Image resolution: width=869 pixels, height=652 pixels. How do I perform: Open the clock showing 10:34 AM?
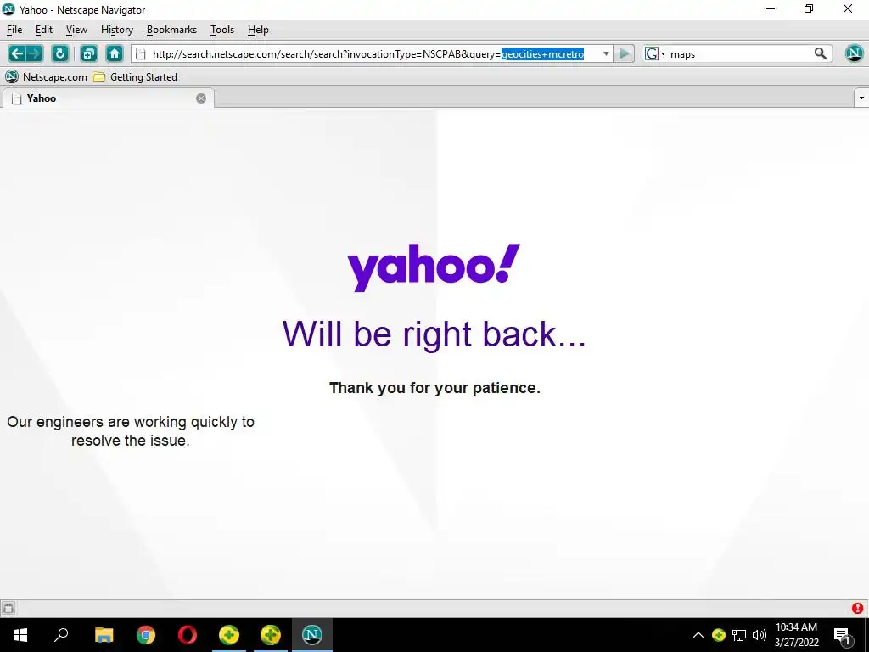coord(796,635)
